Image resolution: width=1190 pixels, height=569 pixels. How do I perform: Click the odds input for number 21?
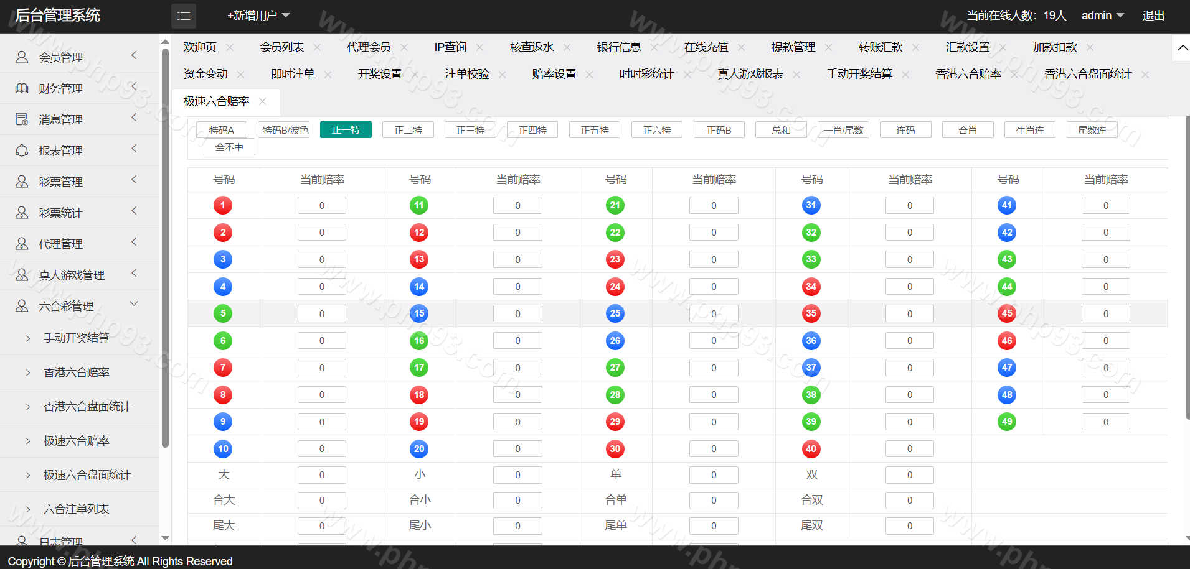coord(714,206)
